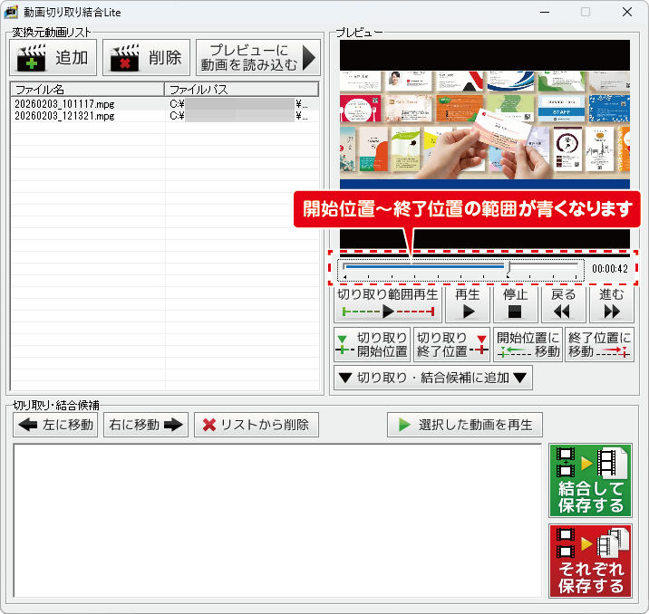The image size is (649, 614).
Task: Click the ファイルパス column header
Action: (x=241, y=90)
